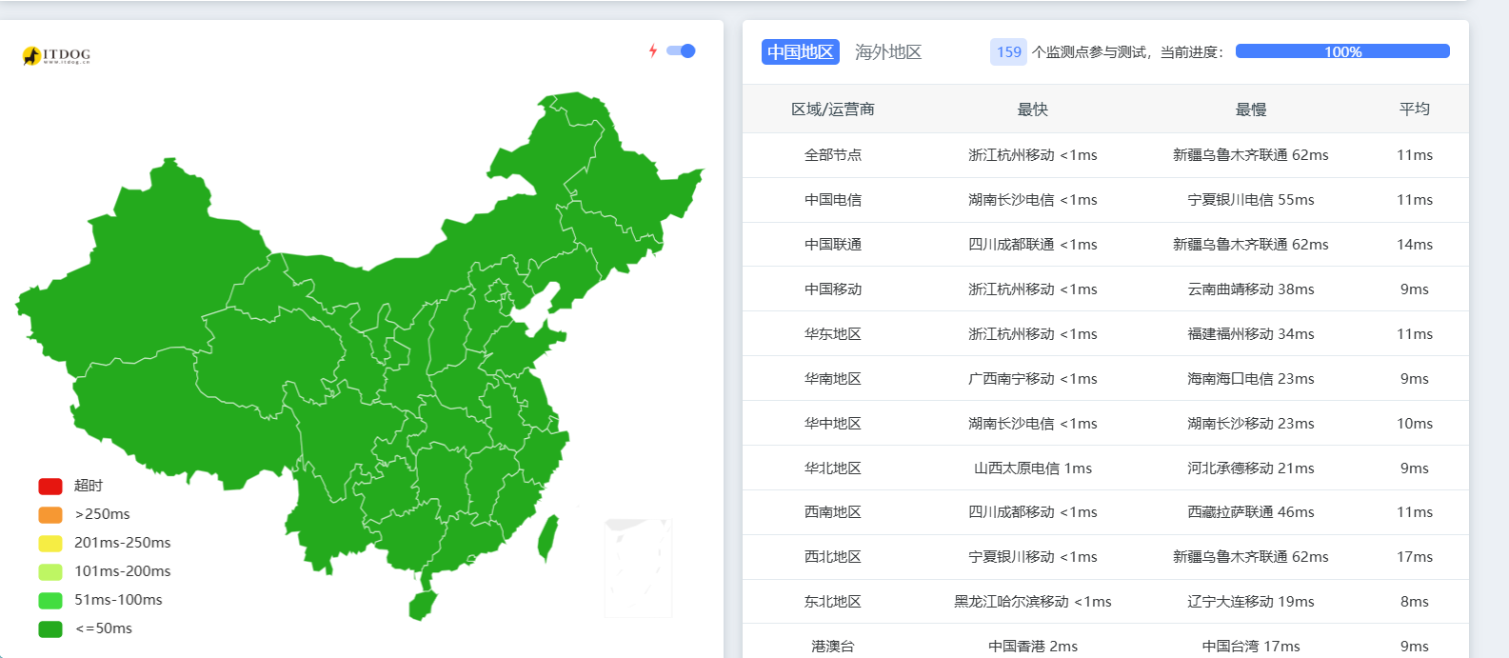The height and width of the screenshot is (658, 1509).
Task: Click the 51ms-100ms legend swatch
Action: 50,601
